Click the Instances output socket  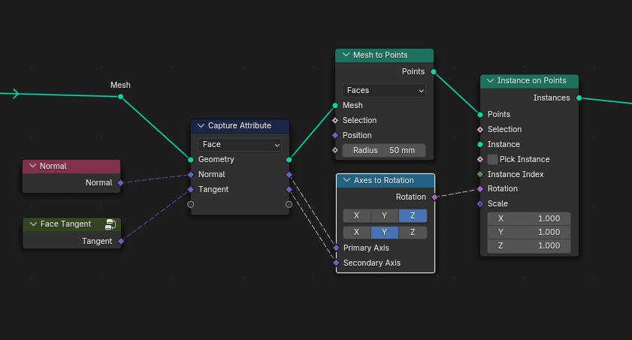point(579,98)
